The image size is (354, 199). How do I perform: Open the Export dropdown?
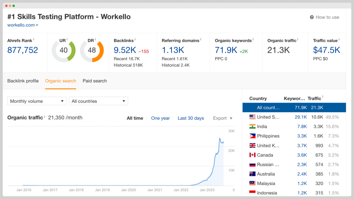(x=223, y=118)
